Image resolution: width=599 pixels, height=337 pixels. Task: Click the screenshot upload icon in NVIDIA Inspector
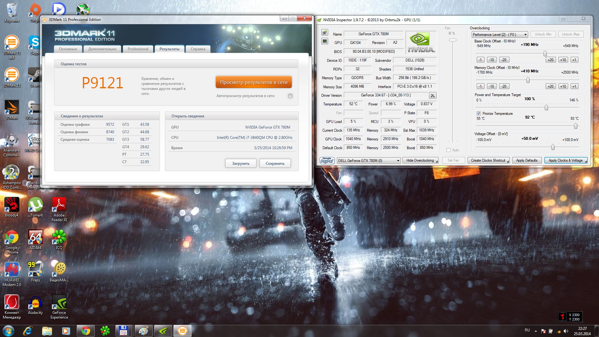(x=325, y=32)
